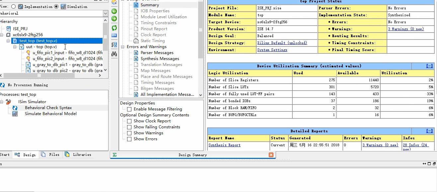Image resolution: width=437 pixels, height=192 pixels.
Task: Click the green refresh arrows icon
Action: pos(114,28)
